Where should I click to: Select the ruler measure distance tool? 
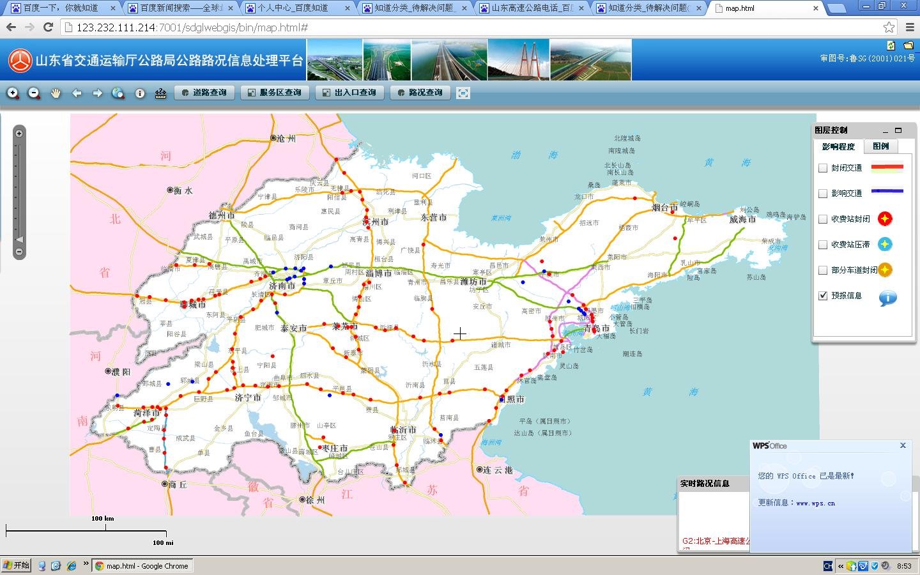[x=160, y=93]
